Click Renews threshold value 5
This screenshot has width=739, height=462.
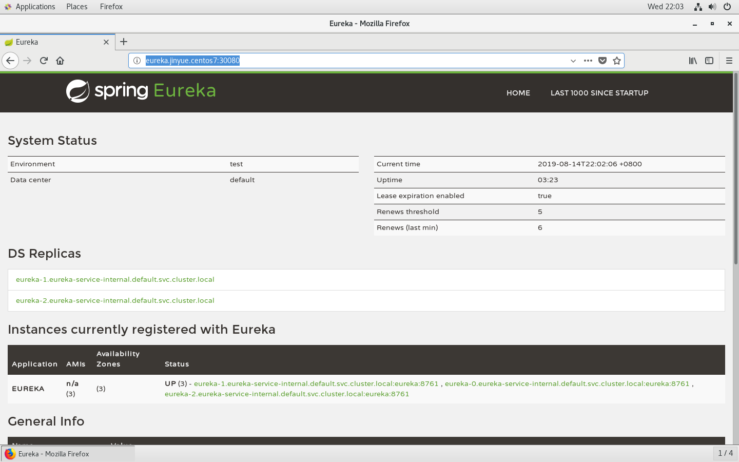[540, 212]
